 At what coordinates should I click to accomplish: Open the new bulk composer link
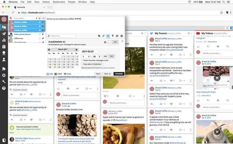[108, 68]
